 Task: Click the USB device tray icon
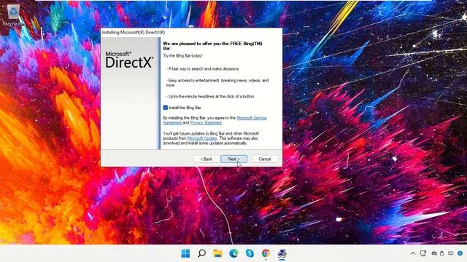pyautogui.click(x=442, y=253)
